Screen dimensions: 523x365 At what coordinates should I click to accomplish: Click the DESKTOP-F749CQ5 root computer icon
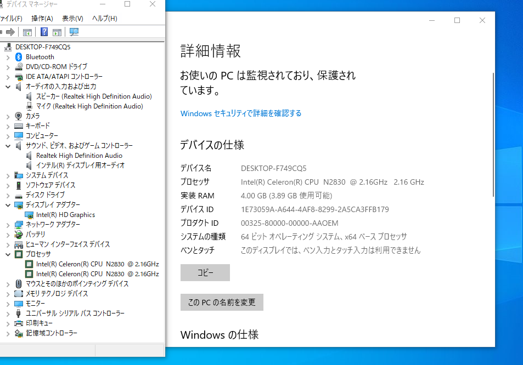click(x=8, y=47)
